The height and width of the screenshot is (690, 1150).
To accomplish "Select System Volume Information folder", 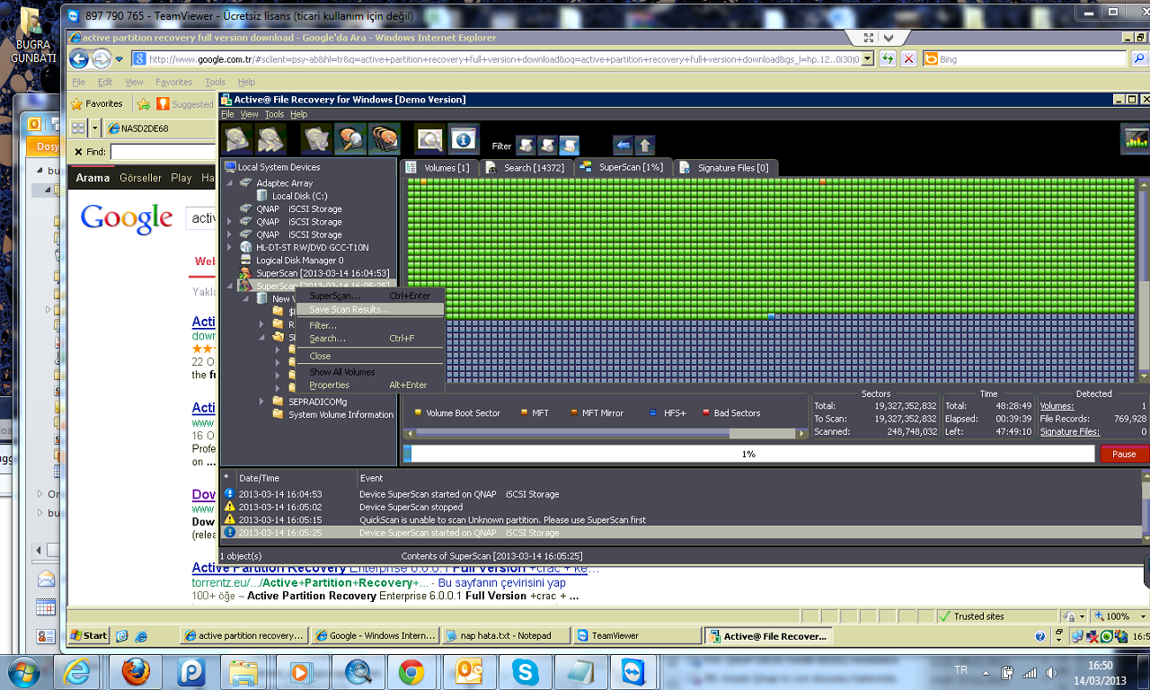I will [x=341, y=414].
